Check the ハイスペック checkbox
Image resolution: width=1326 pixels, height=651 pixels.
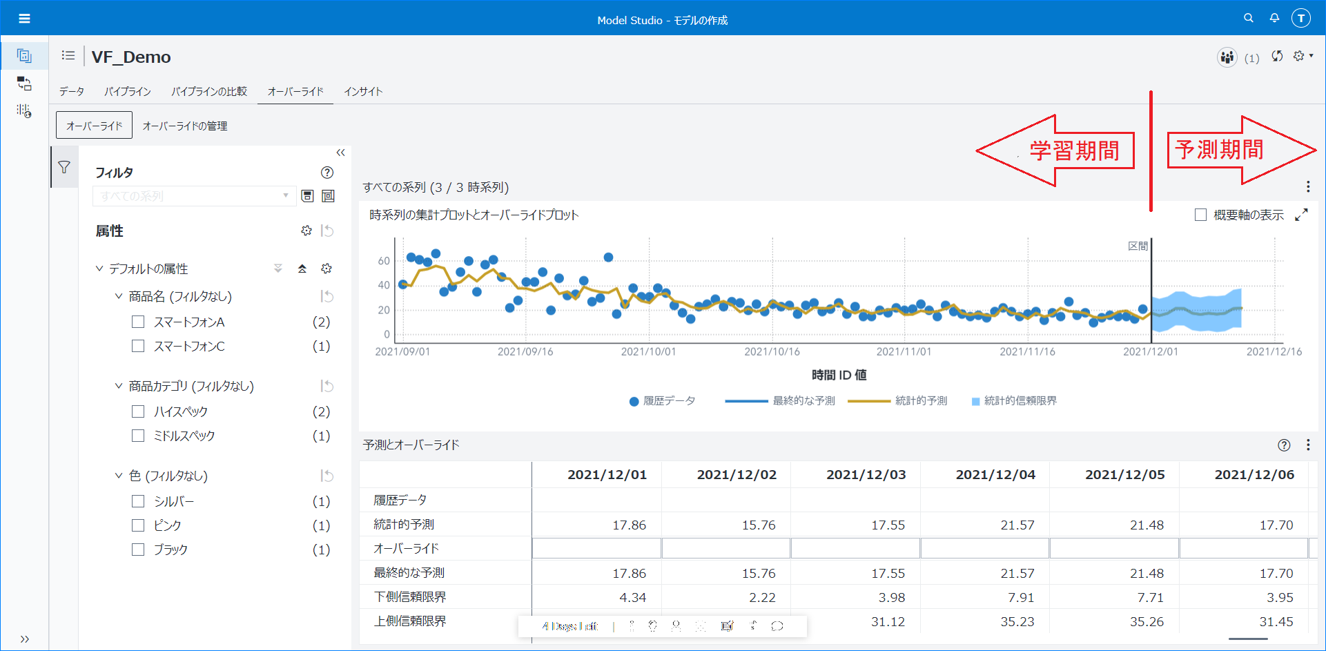138,411
